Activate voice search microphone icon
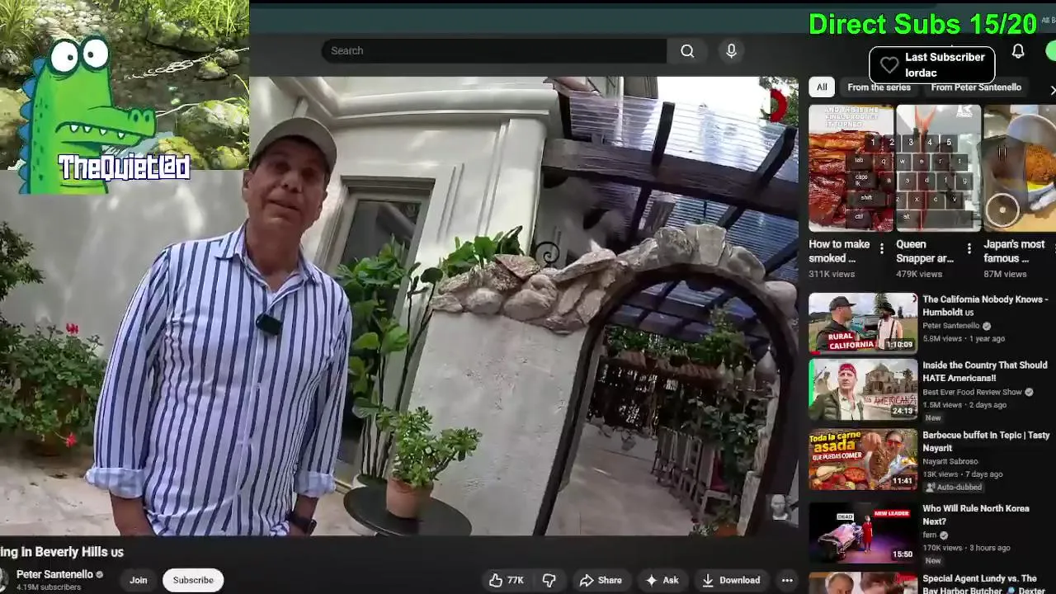Image resolution: width=1056 pixels, height=594 pixels. 731,51
